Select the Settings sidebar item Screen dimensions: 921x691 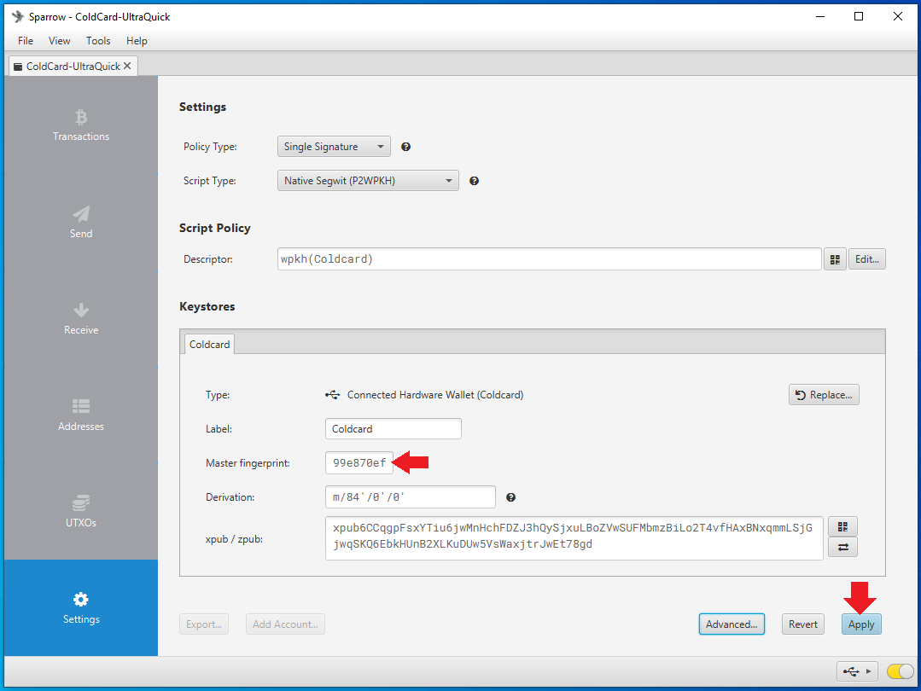coord(81,607)
